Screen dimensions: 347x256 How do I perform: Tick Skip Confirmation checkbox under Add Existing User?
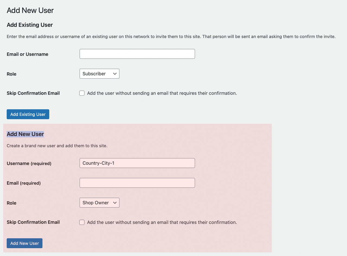click(82, 93)
